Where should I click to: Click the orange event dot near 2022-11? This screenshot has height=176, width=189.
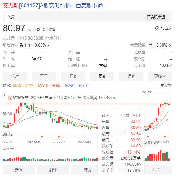59,136
